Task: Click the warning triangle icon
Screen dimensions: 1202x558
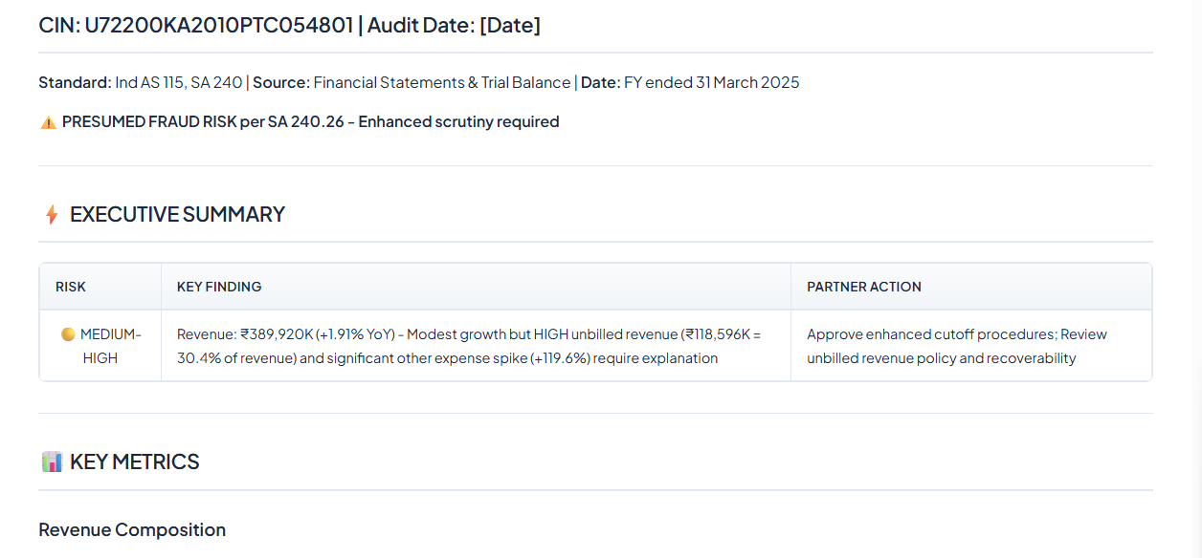Action: click(48, 122)
